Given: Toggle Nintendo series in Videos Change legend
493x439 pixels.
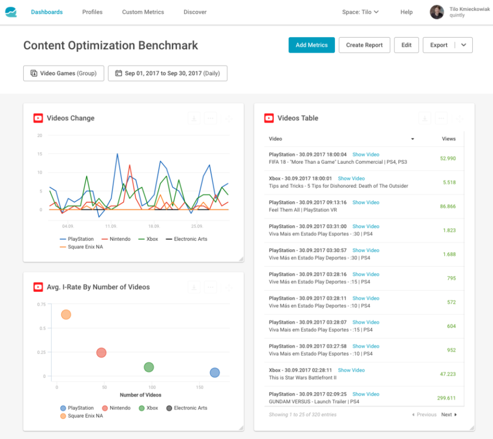Looking at the screenshot, I should (x=116, y=239).
